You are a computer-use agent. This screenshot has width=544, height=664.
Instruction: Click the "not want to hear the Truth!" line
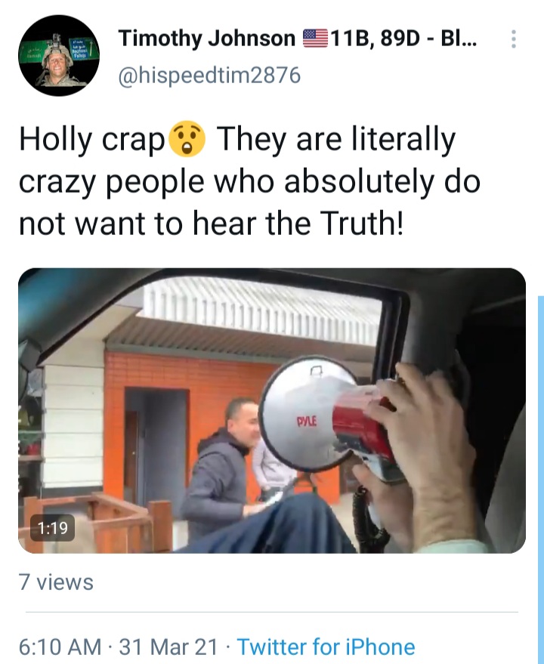click(x=211, y=223)
